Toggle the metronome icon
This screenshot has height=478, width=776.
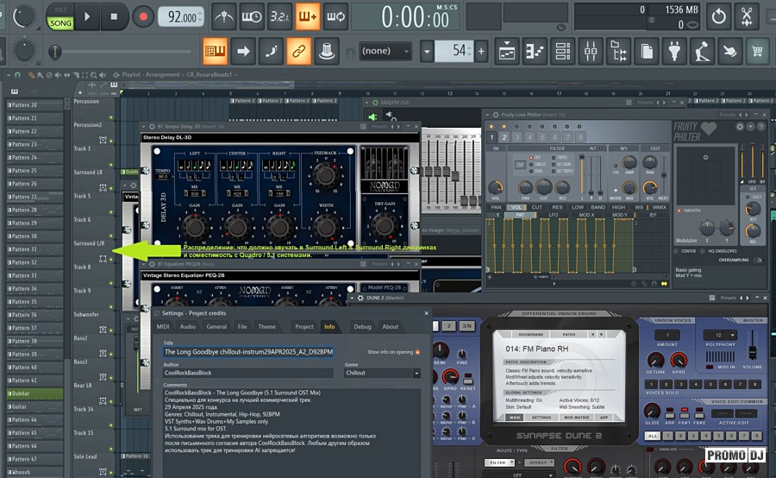pos(223,16)
